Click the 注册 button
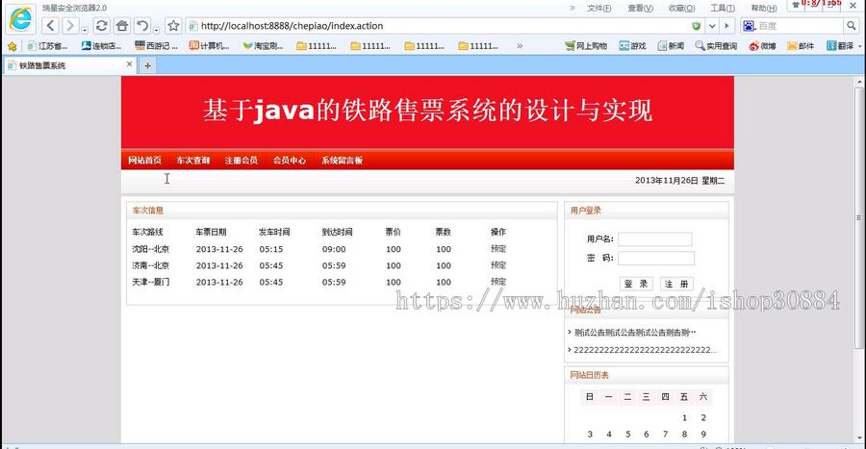866x449 pixels. click(676, 284)
